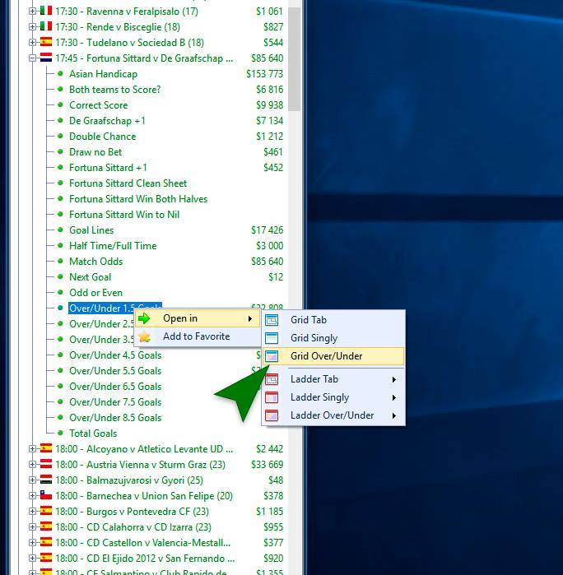Select the Over/Under 8.5 Goals market
This screenshot has width=563, height=575.
115,417
